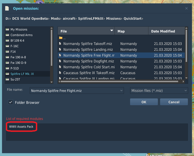Screen dimensions: 194x156
Task: Click the file list vertical scrollbar thumb
Action: coord(186,46)
